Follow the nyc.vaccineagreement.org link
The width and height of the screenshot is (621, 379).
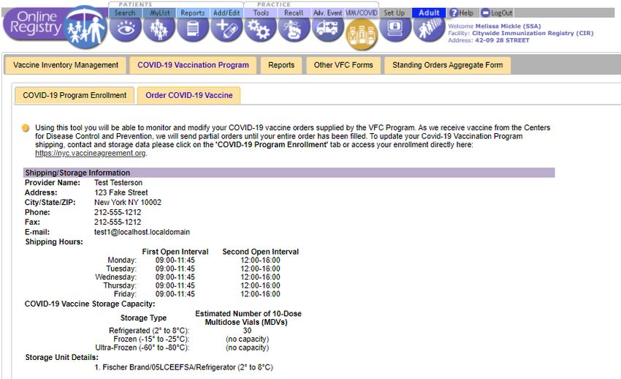[x=91, y=153]
